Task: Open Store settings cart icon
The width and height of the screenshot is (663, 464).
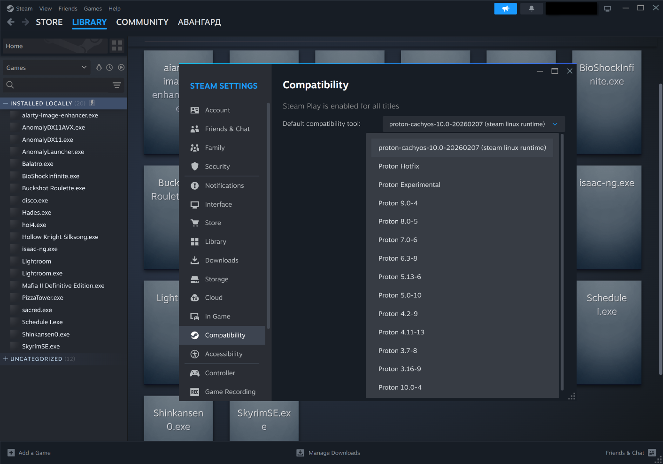Action: (195, 223)
